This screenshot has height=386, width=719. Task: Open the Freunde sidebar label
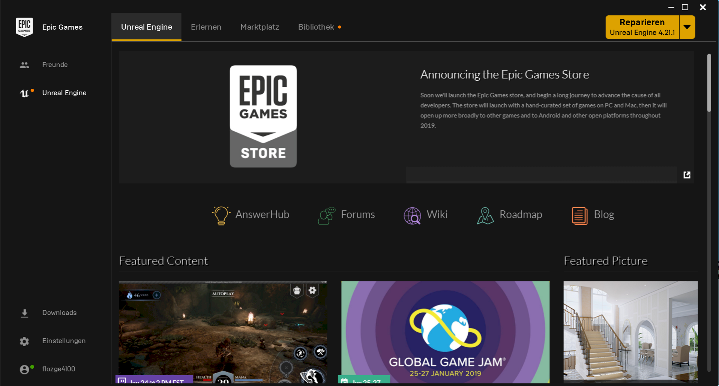pos(55,65)
